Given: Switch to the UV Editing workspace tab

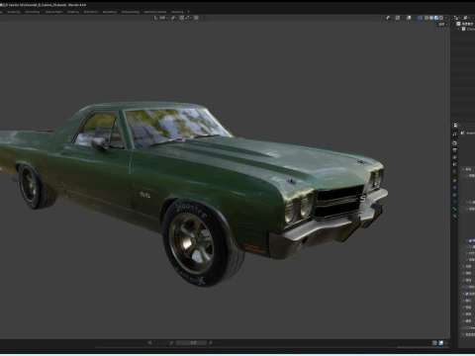Looking at the screenshot, I should 33,12.
